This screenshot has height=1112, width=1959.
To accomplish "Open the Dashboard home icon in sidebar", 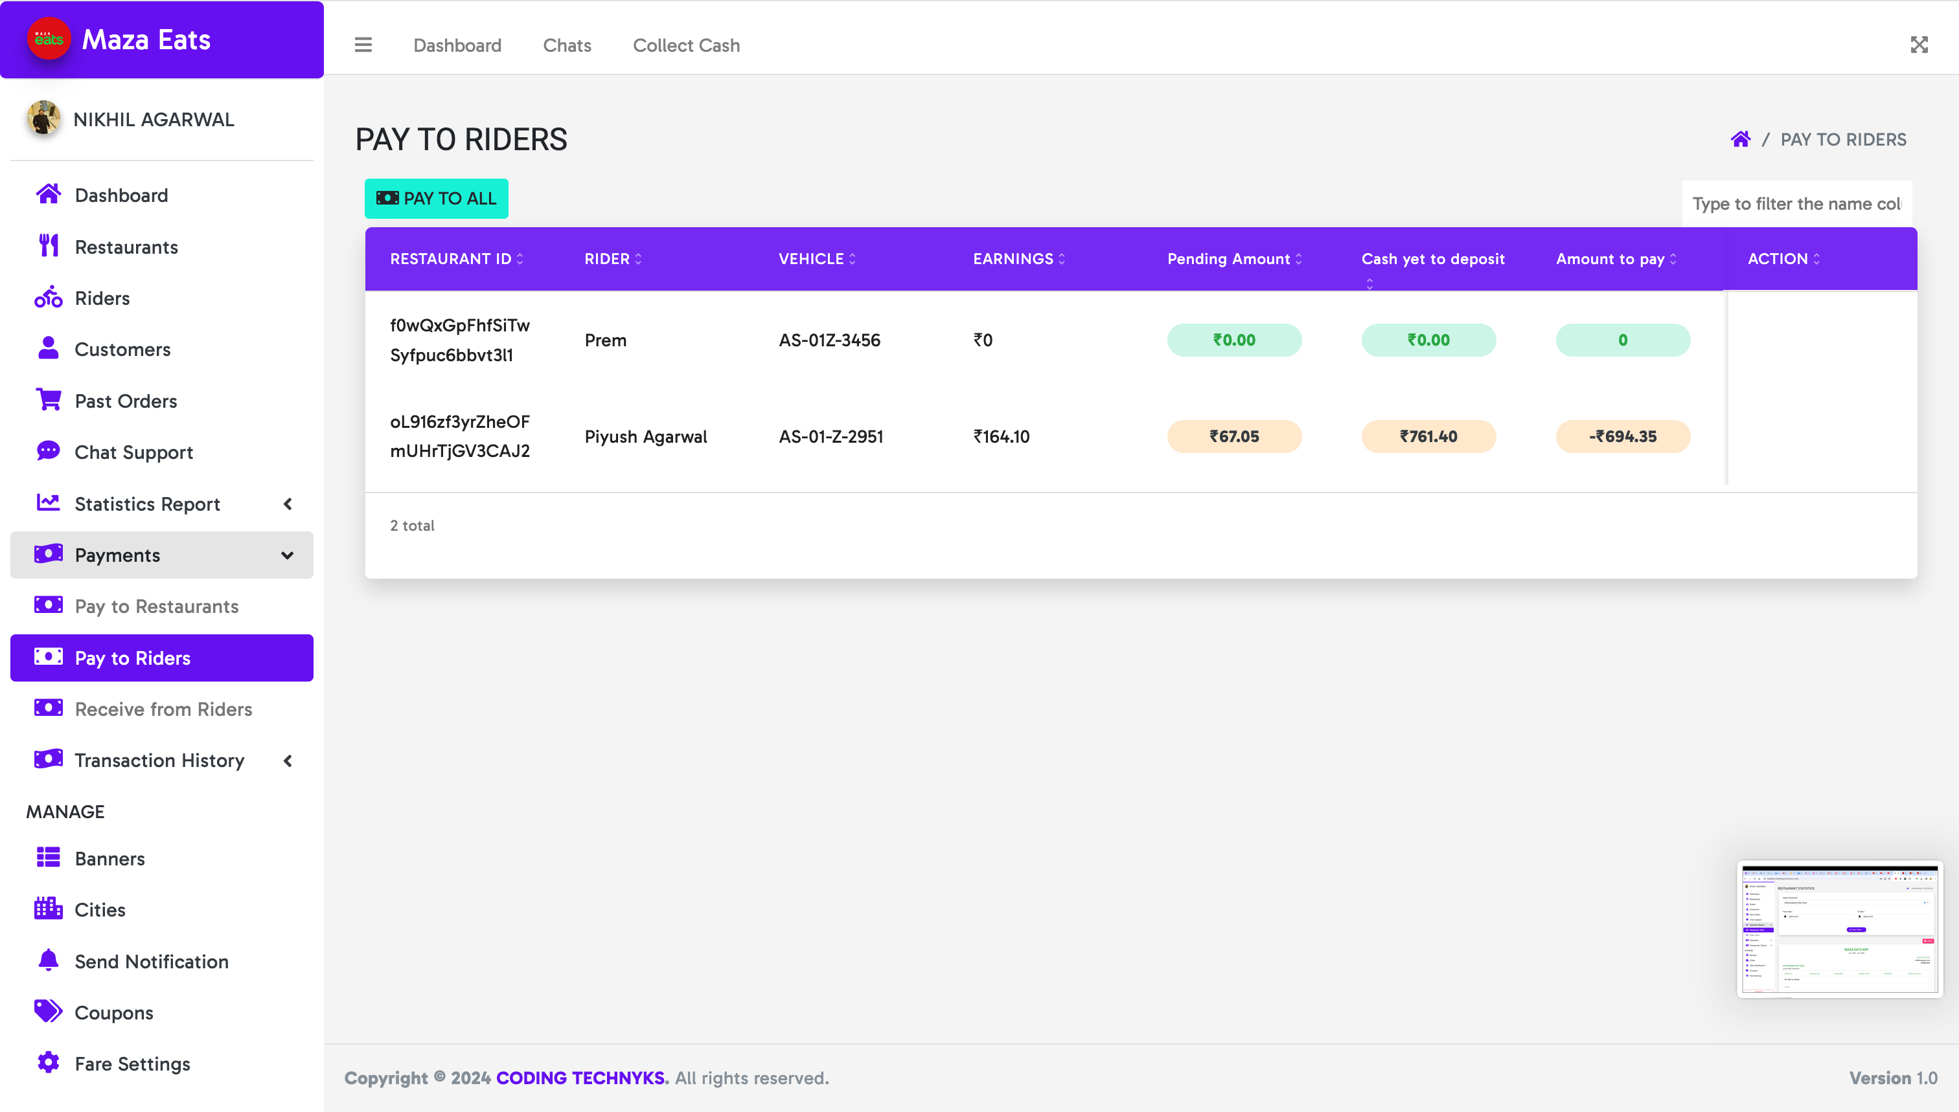I will (48, 195).
